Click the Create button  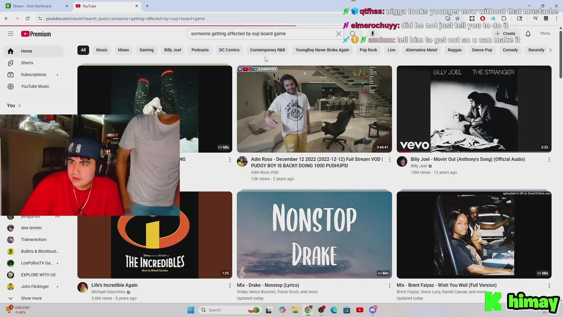pyautogui.click(x=505, y=33)
